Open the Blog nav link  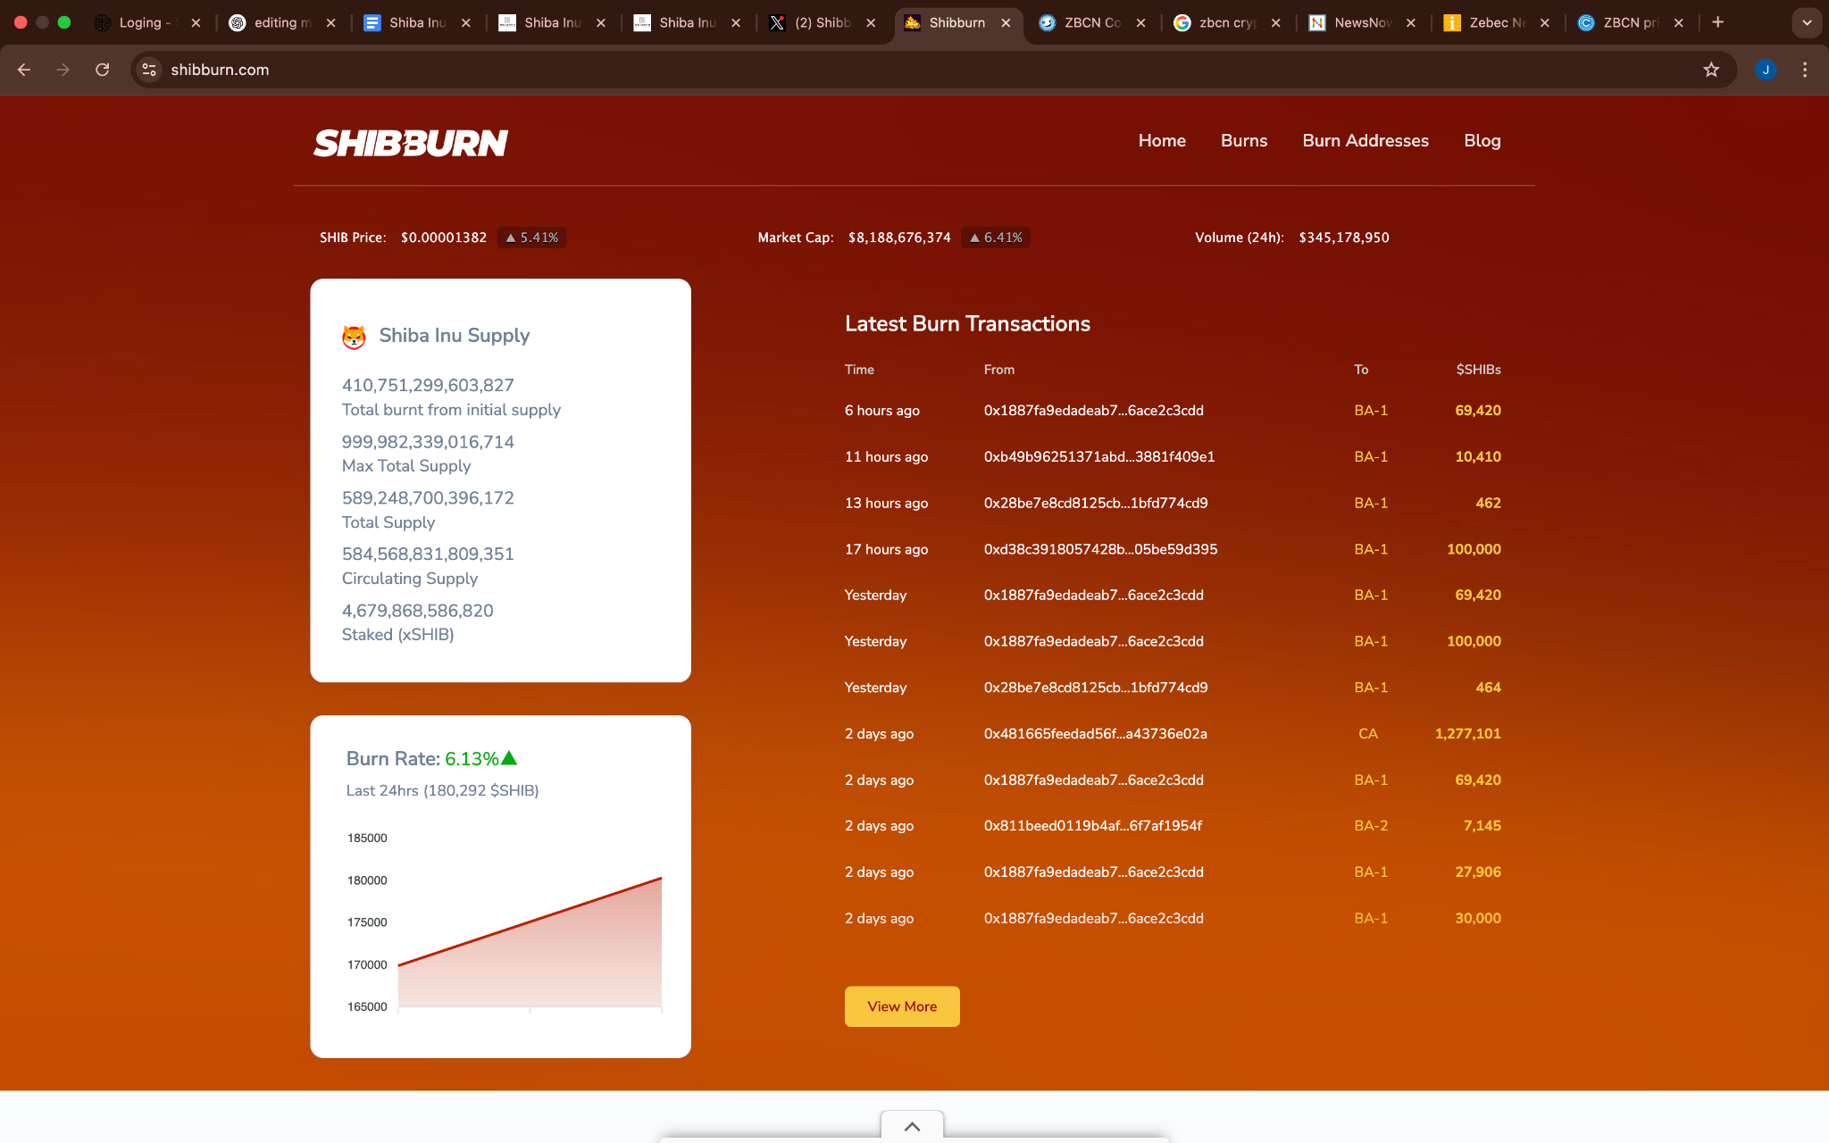pyautogui.click(x=1482, y=141)
